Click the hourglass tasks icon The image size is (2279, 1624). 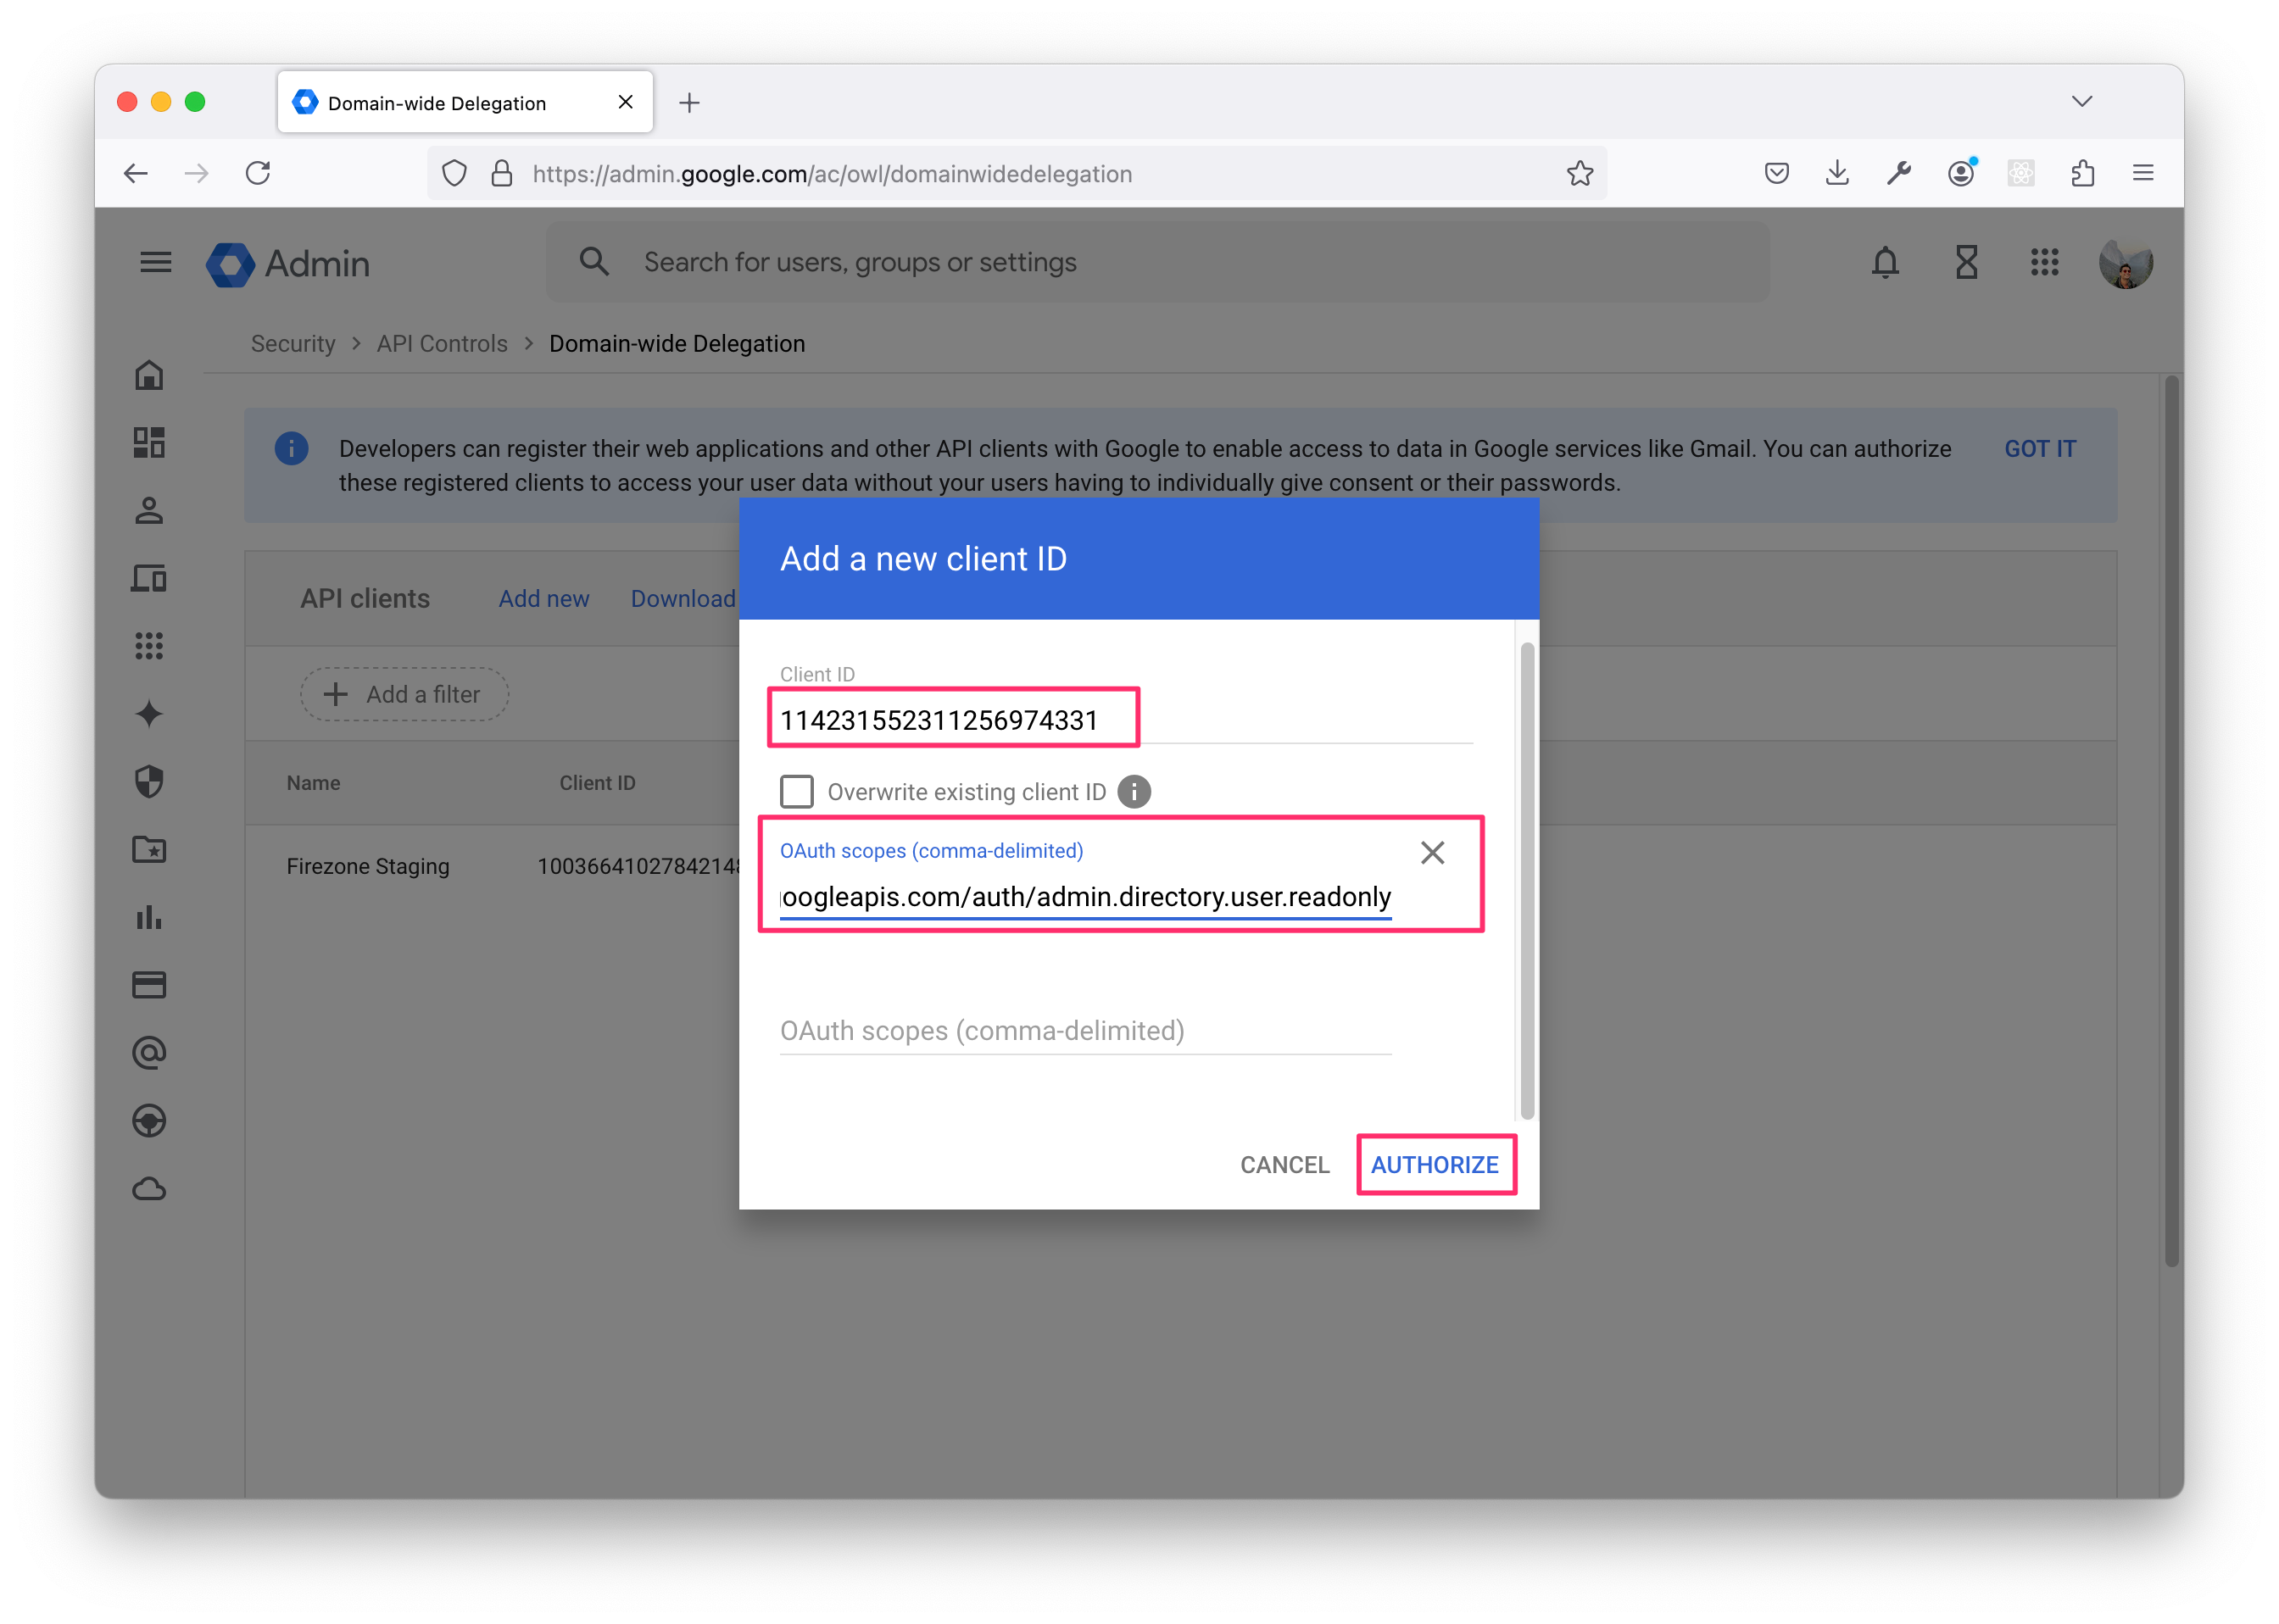point(1966,262)
